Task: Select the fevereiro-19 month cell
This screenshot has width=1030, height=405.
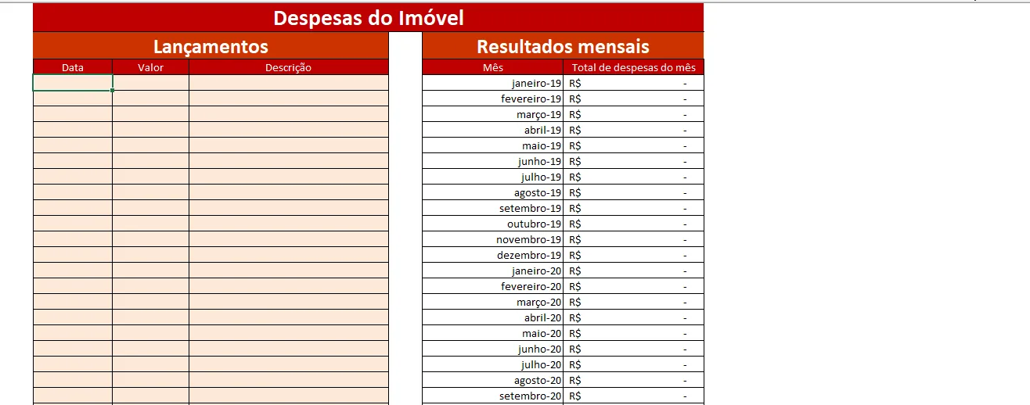Action: (493, 99)
